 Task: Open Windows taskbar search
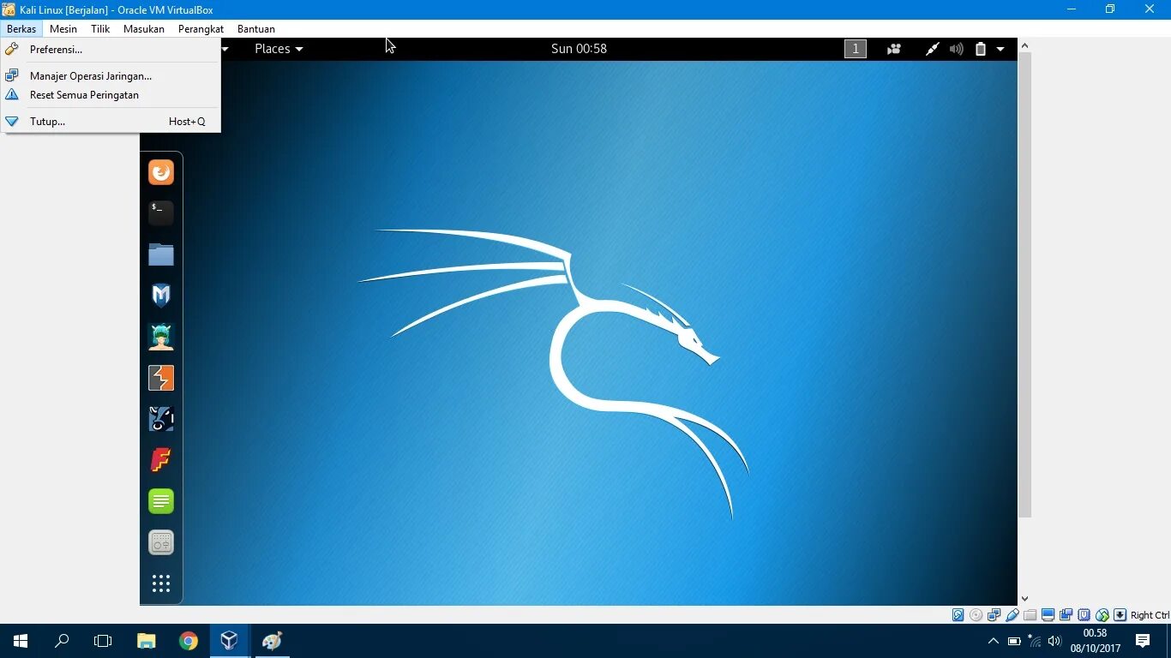pyautogui.click(x=62, y=641)
